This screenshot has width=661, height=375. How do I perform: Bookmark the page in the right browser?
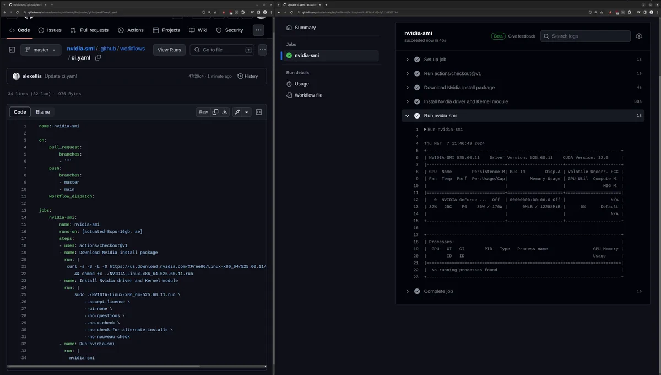(x=601, y=12)
